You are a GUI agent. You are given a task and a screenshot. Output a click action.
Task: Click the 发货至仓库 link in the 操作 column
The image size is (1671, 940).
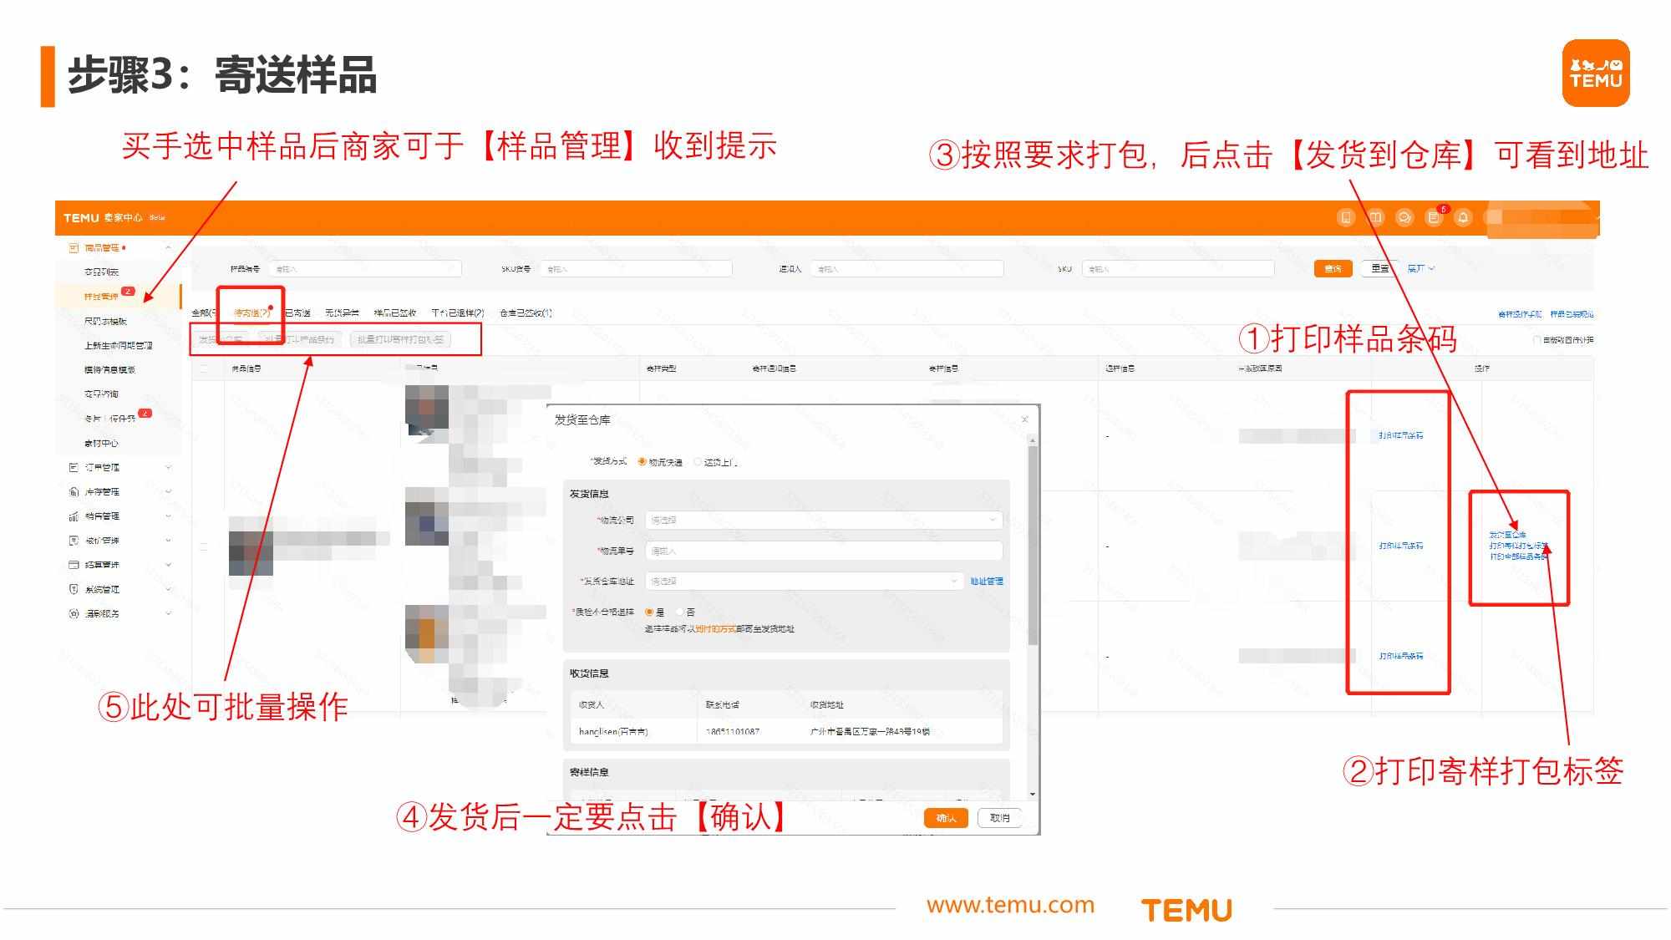[x=1507, y=535]
